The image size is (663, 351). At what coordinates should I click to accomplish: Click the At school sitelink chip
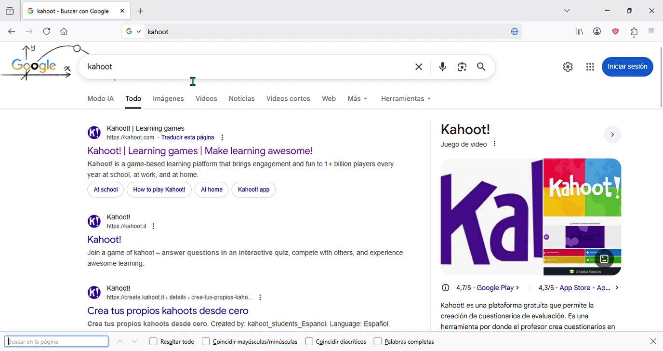click(106, 189)
